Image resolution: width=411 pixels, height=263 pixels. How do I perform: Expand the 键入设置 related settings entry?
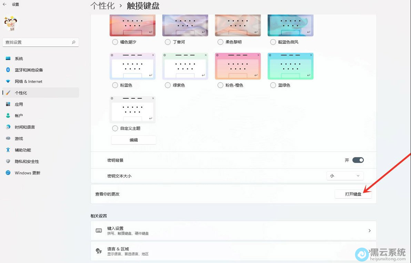point(233,230)
